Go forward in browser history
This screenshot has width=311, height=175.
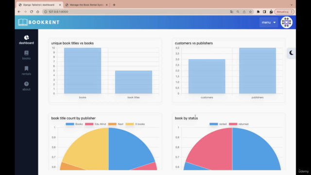point(25,12)
